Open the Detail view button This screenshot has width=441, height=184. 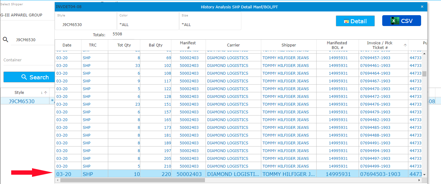coord(355,21)
